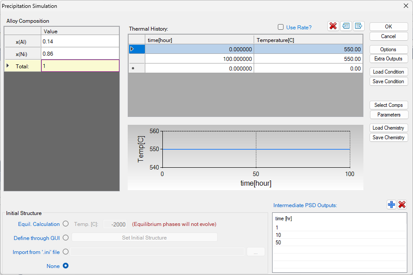This screenshot has height=275, width=413.
Task: Select the None initial structure option
Action: click(x=66, y=266)
